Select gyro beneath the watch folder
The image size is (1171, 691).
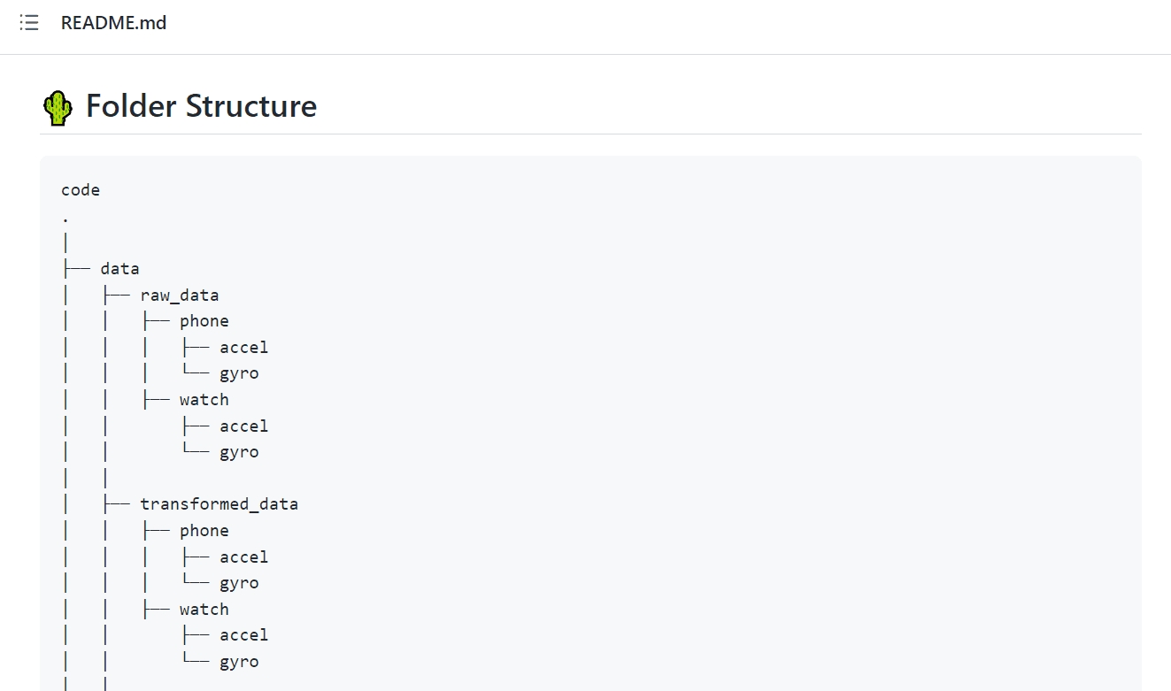click(x=239, y=451)
